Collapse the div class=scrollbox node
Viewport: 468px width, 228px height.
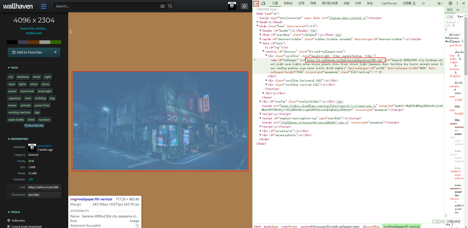(x=266, y=56)
